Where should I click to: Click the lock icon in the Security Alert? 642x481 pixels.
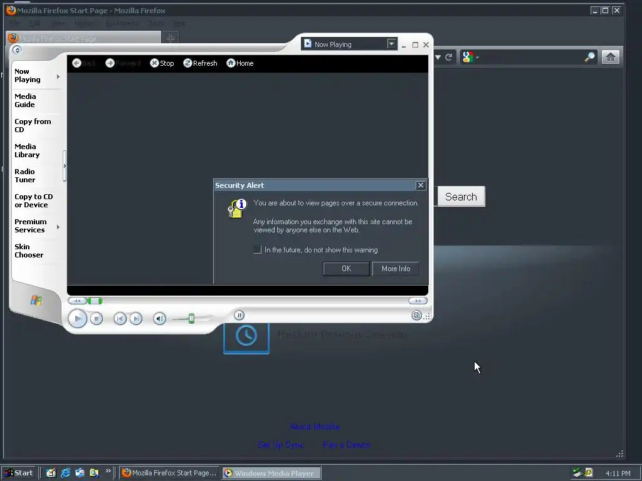[x=237, y=208]
